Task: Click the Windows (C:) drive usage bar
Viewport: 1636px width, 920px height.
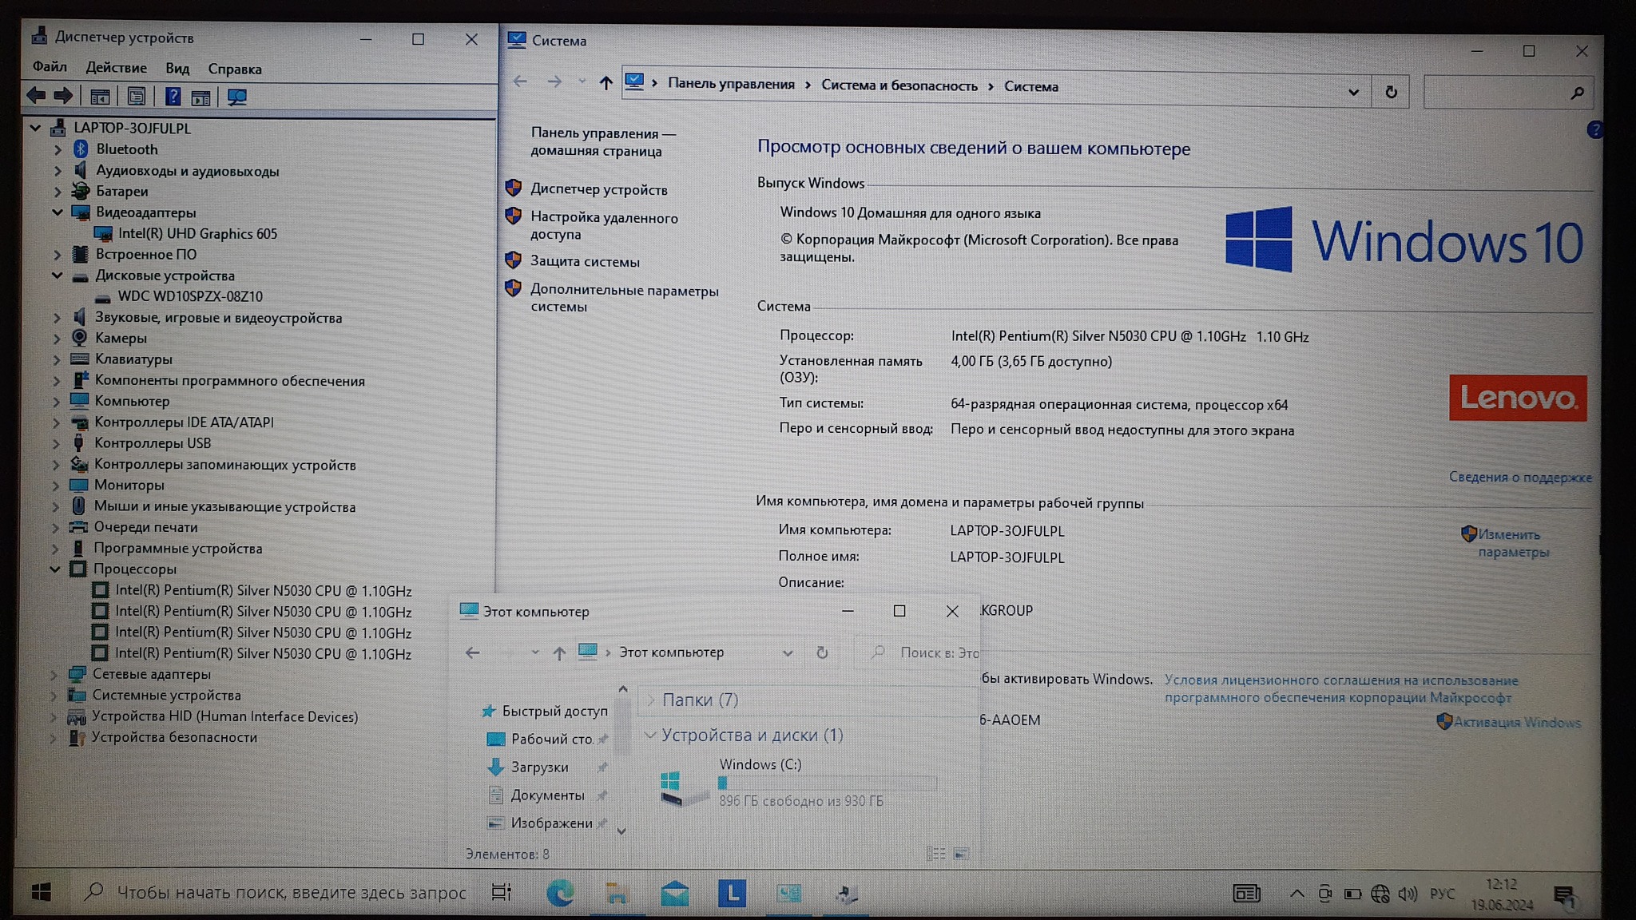Action: 827,783
